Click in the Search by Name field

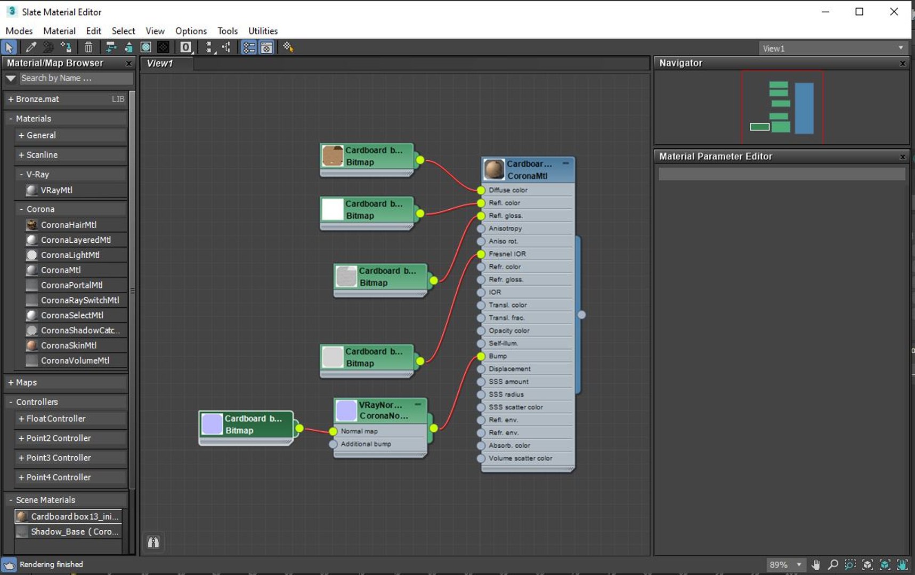click(76, 78)
